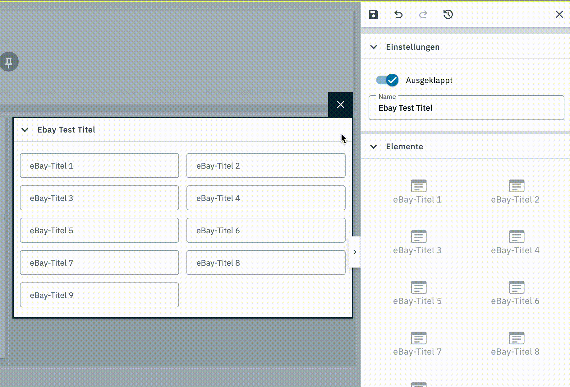Select eBay-Titel 8 element icon in Elemente
The height and width of the screenshot is (387, 570).
[516, 338]
